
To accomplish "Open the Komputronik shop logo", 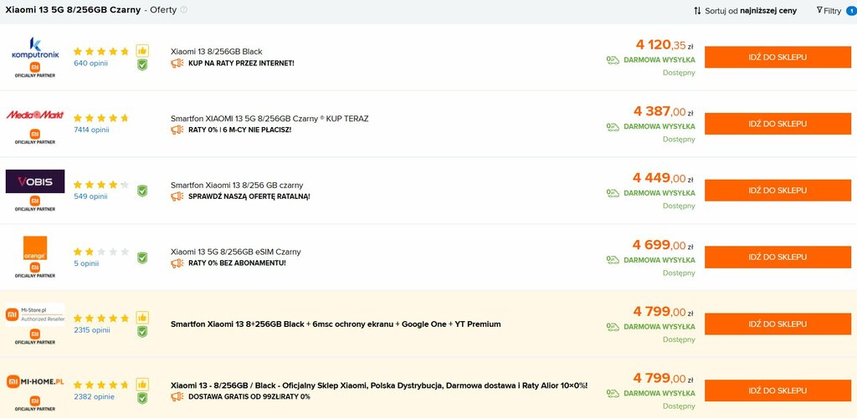I will click(x=35, y=48).
